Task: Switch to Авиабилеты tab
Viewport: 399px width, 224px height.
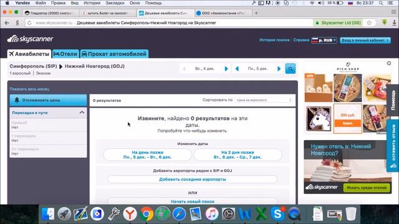Action: 29,54
